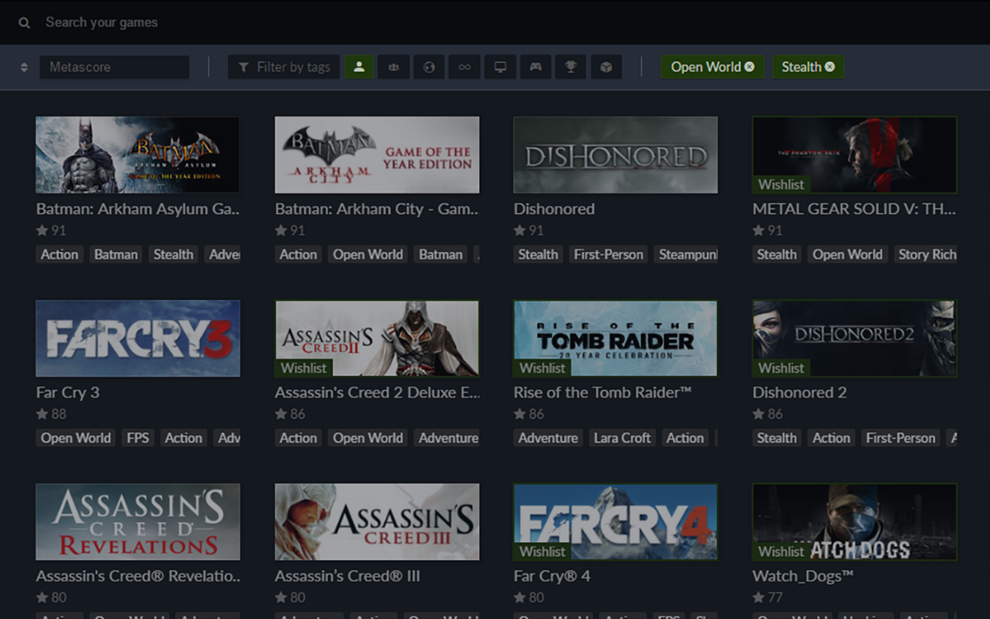The height and width of the screenshot is (619, 990).
Task: Remove the Stealth tag filter
Action: coord(830,67)
